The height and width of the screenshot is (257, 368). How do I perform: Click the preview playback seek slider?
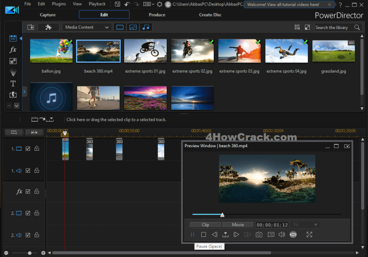click(x=266, y=215)
